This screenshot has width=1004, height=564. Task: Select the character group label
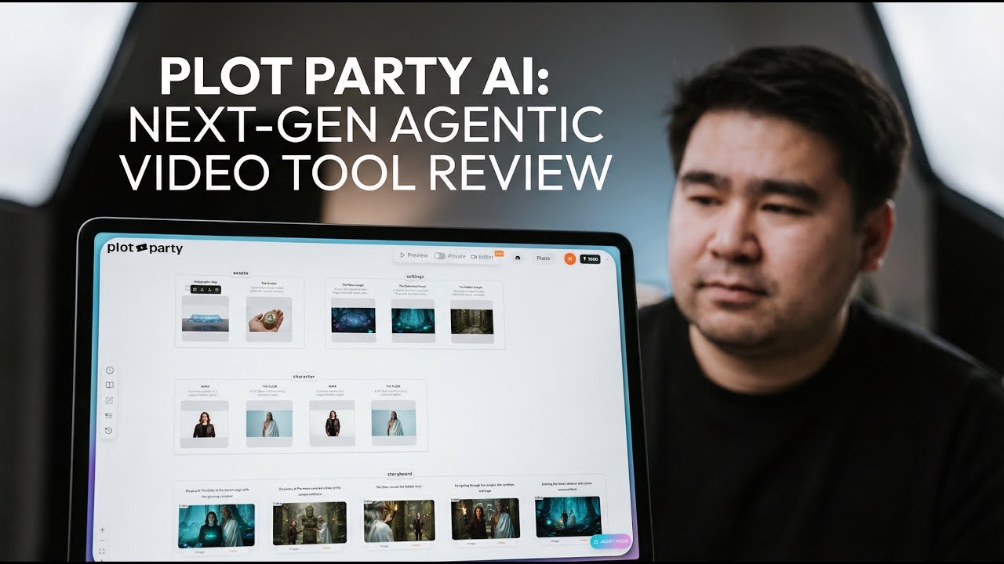tap(304, 377)
